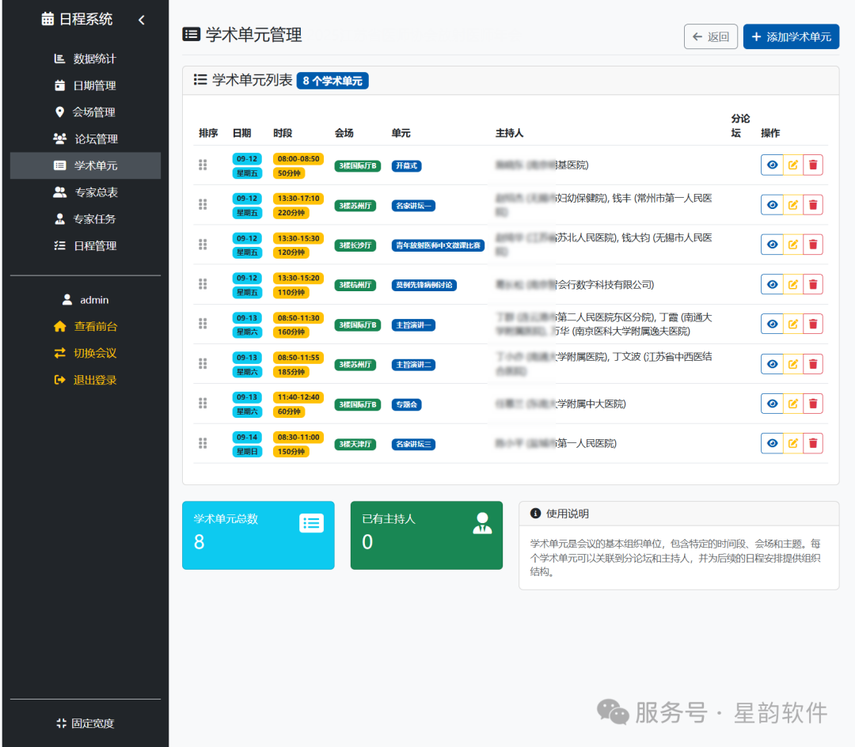The image size is (855, 747).
Task: Edit the 开幕式 unit
Action: point(792,165)
